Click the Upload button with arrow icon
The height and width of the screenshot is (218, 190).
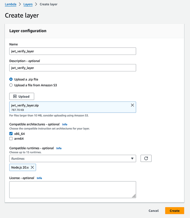click(22, 96)
